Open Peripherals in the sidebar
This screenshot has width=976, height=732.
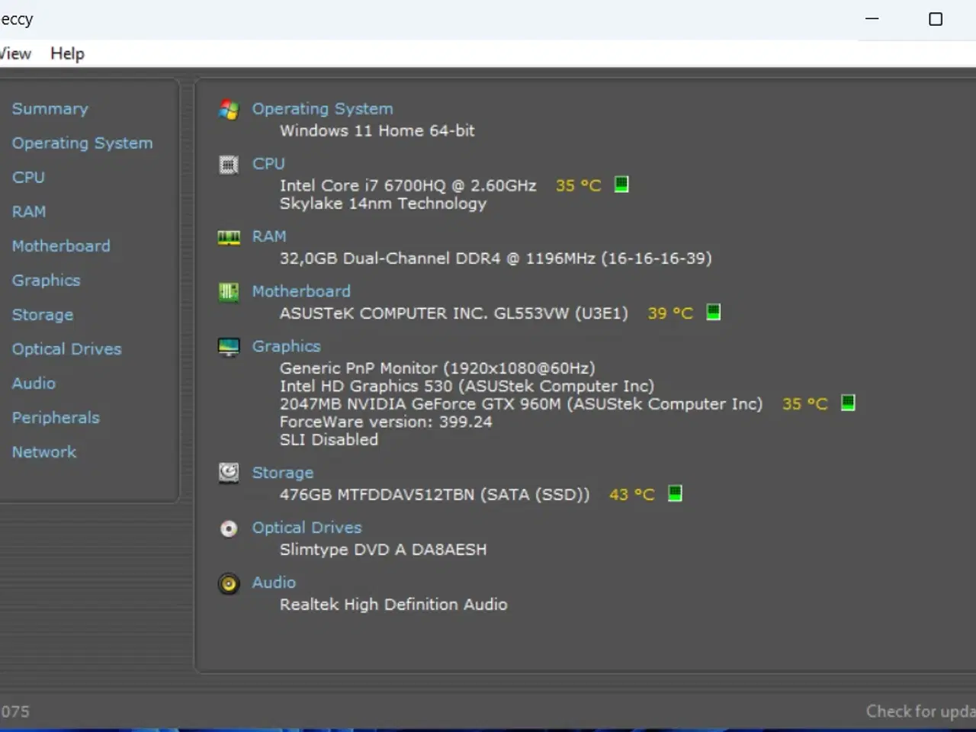pyautogui.click(x=56, y=418)
